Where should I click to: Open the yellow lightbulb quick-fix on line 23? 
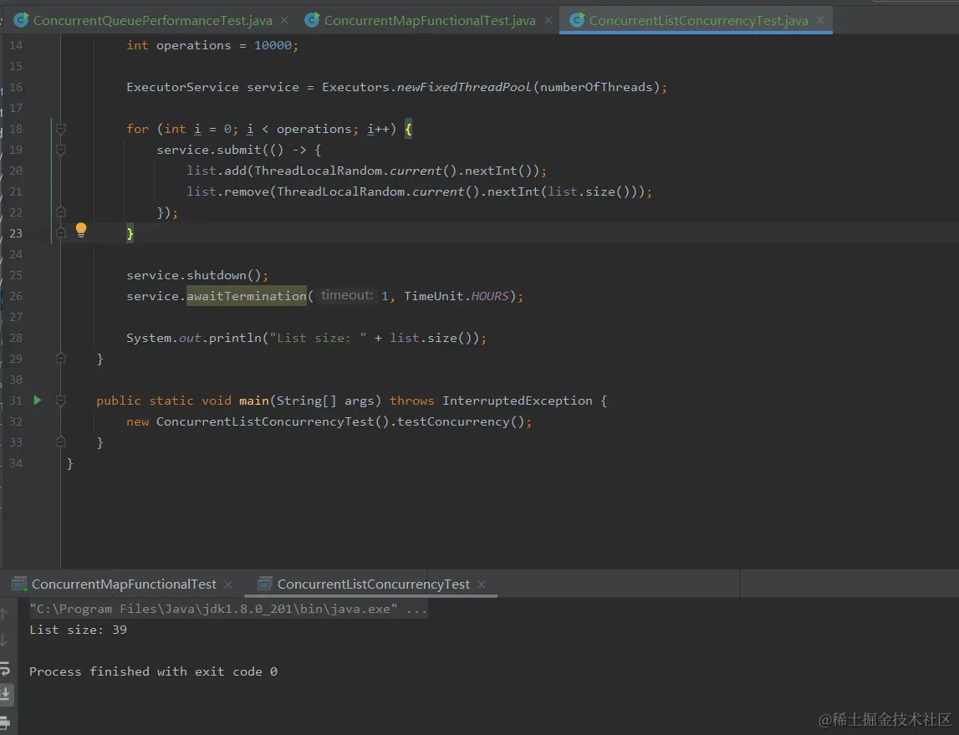(81, 230)
